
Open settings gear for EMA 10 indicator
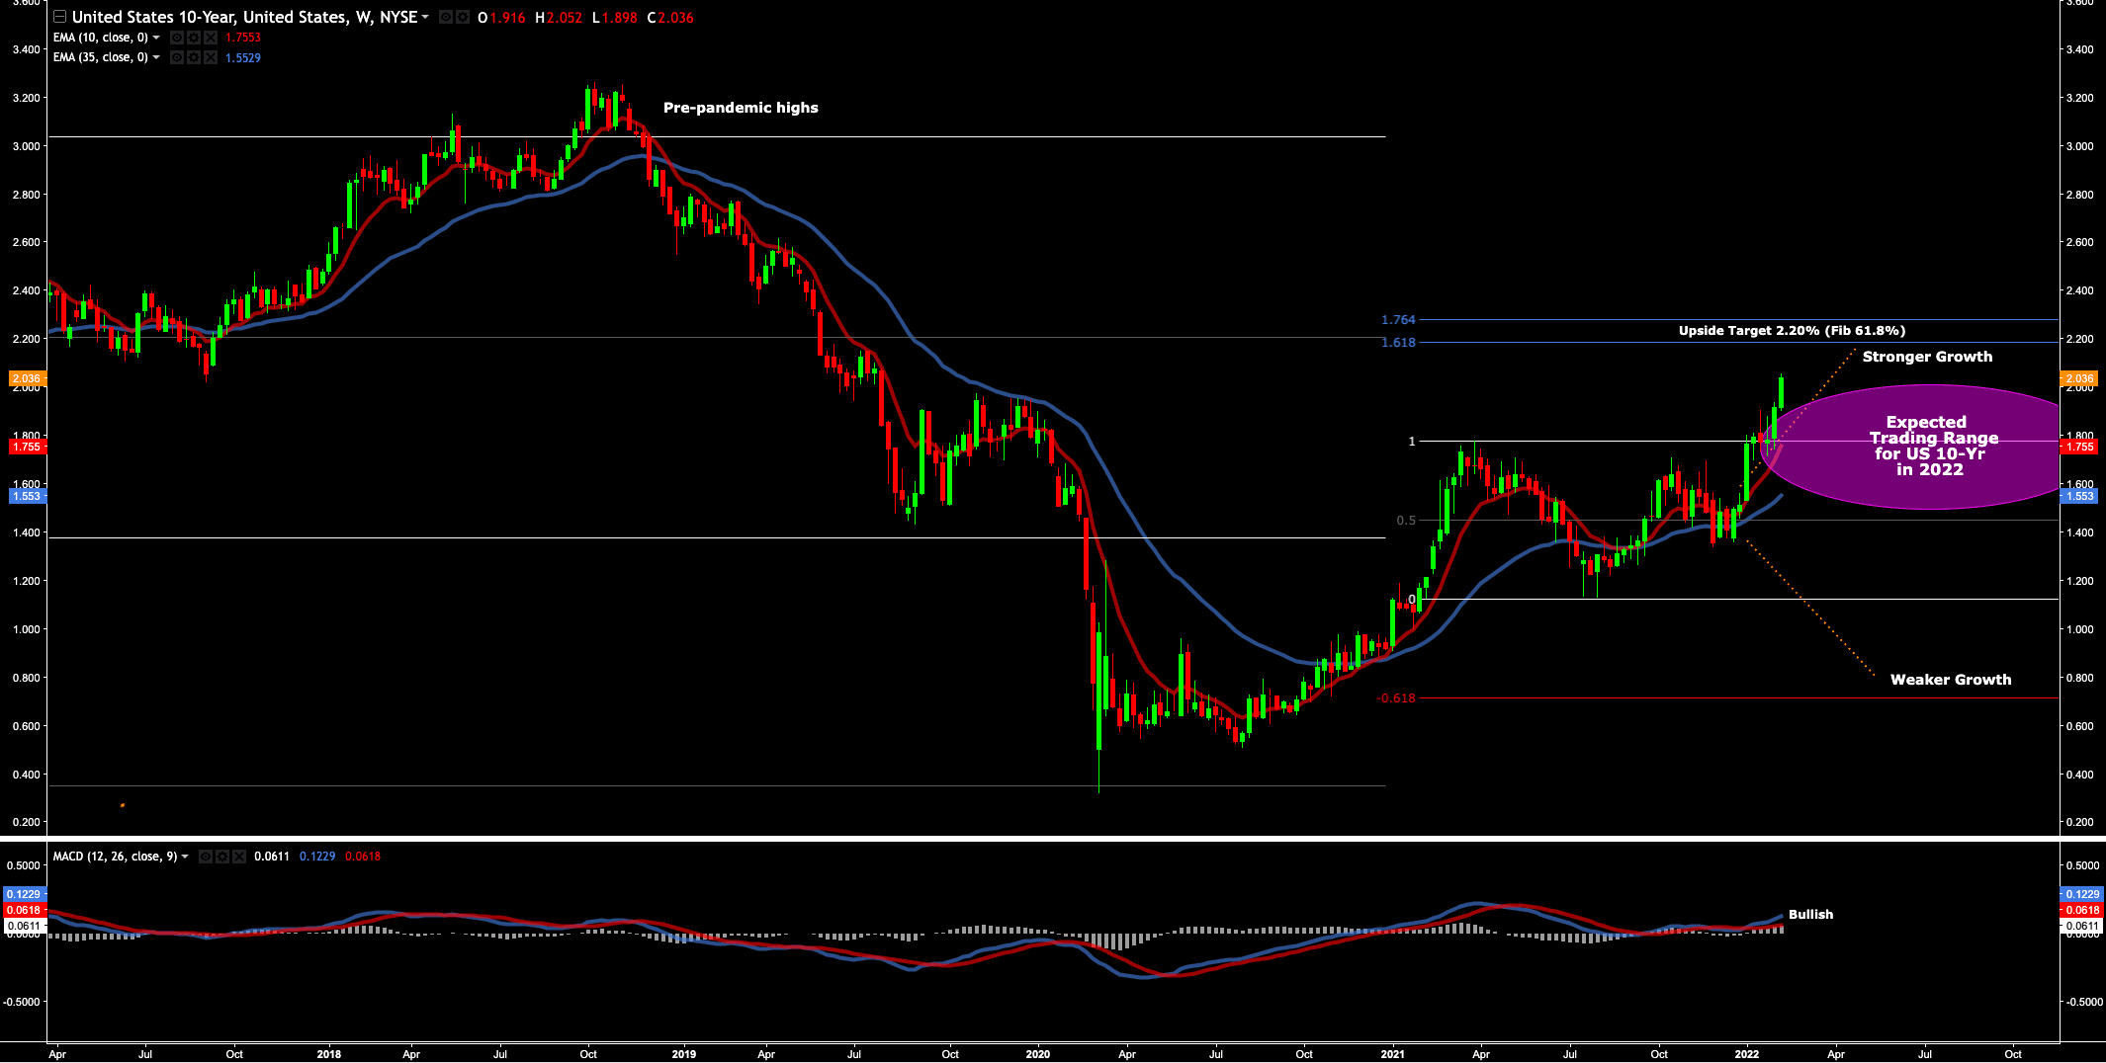193,38
